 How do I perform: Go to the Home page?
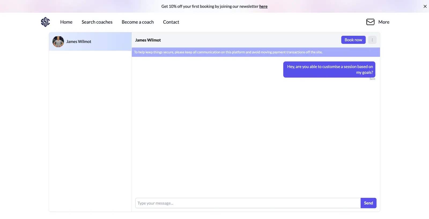66,22
